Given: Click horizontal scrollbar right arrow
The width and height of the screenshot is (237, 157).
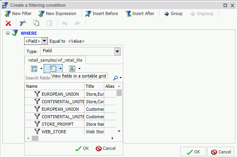Looking at the screenshot, I should [113, 138].
